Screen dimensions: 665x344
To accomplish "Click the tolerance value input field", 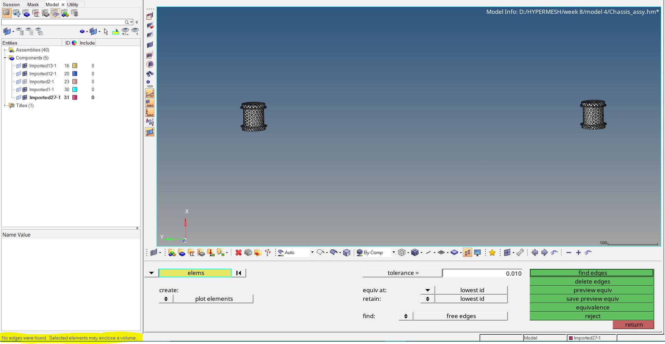I will pyautogui.click(x=482, y=273).
